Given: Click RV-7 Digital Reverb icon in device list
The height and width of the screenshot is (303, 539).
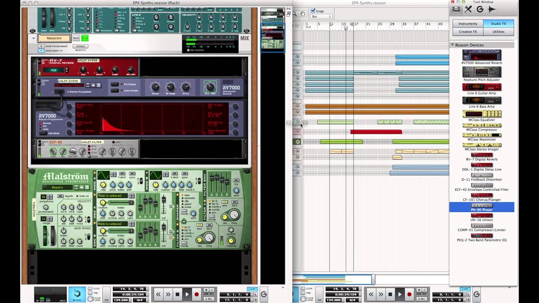Looking at the screenshot, I should 482,155.
